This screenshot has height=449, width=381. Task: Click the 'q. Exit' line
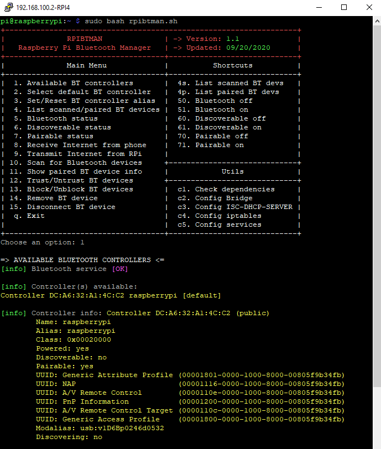(x=29, y=216)
